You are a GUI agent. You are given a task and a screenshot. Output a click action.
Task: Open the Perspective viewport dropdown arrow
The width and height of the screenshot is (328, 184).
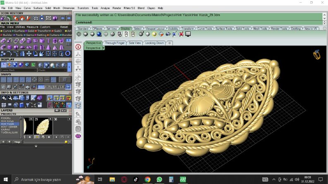click(103, 48)
